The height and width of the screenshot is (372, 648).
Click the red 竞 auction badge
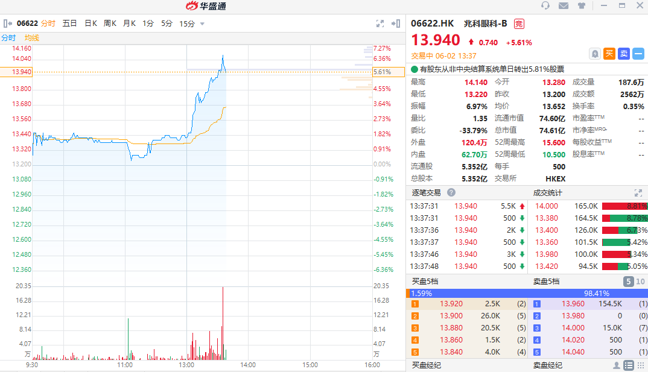(519, 24)
